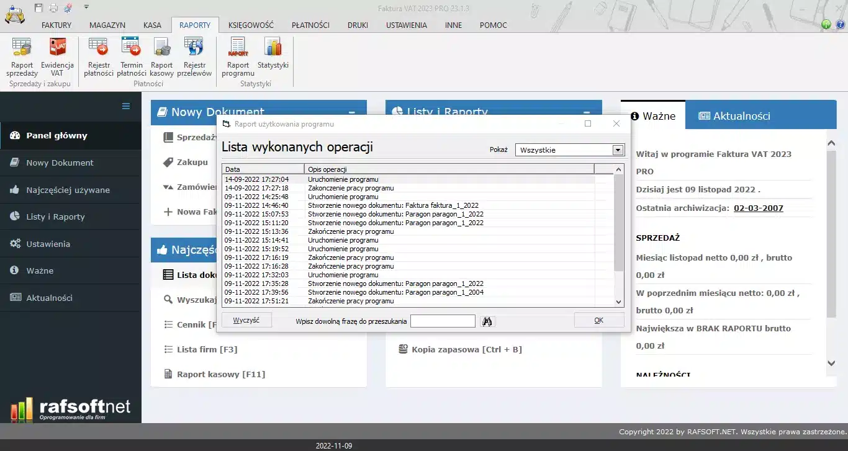
Task: Open the Aktualności tab
Action: click(x=734, y=116)
